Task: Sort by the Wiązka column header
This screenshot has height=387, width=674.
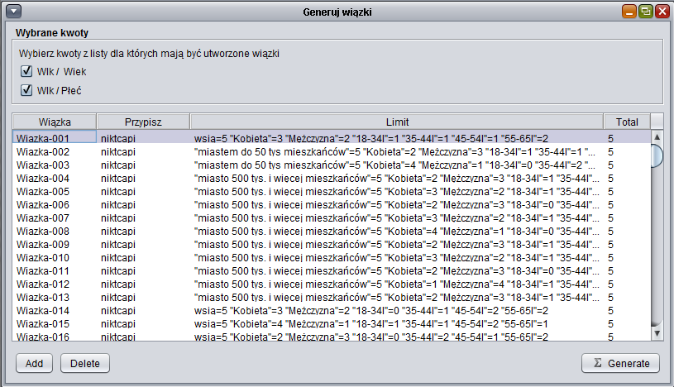Action: point(55,122)
